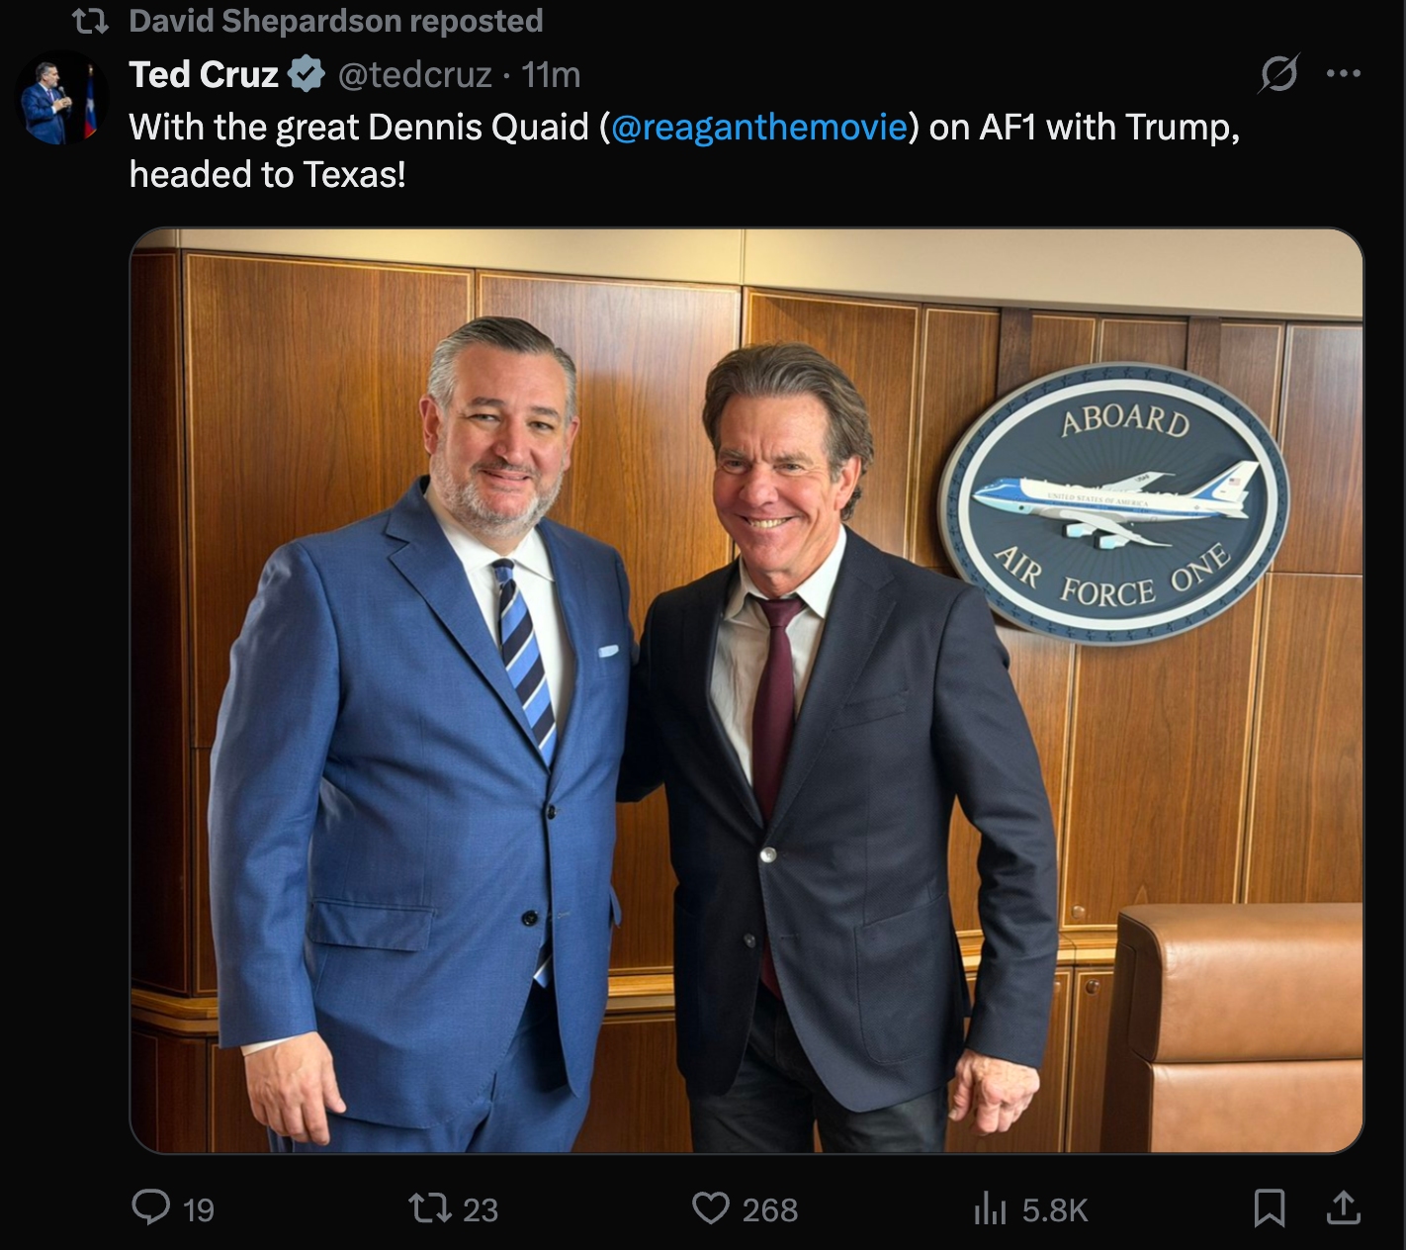Click "David Shepardson reposted" text
The image size is (1406, 1250).
point(336,21)
